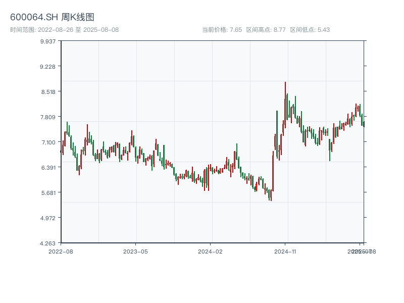Select the 时间范围 2022-08-26 至 2025-08-08 text

point(65,30)
